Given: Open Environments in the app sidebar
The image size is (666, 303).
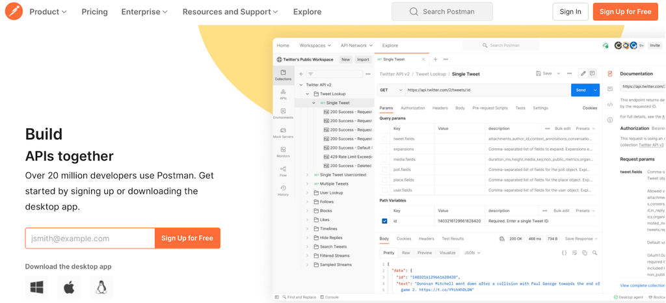Looking at the screenshot, I should tap(283, 113).
